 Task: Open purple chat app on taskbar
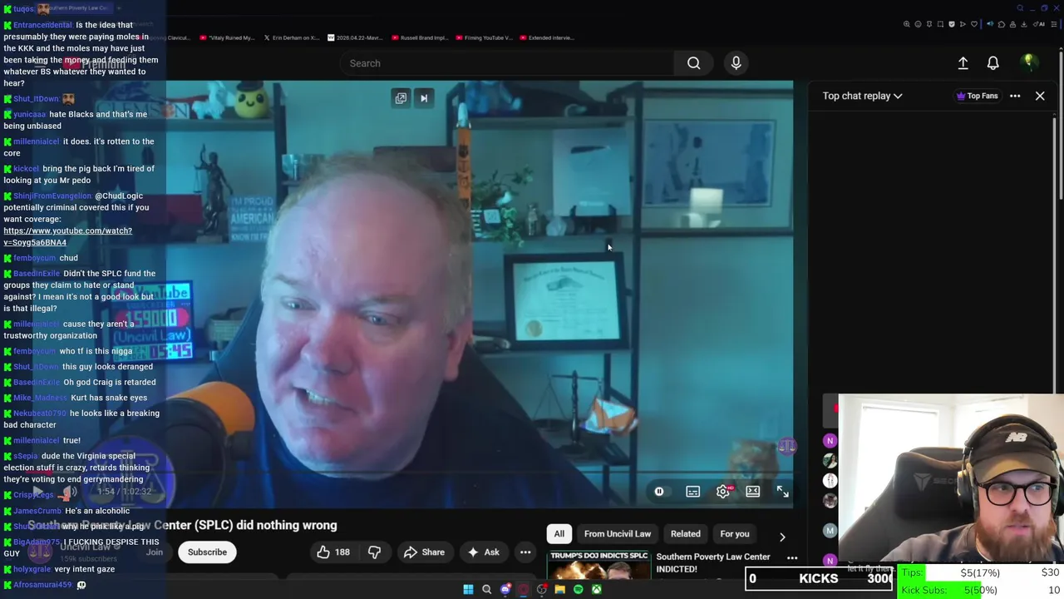505,590
